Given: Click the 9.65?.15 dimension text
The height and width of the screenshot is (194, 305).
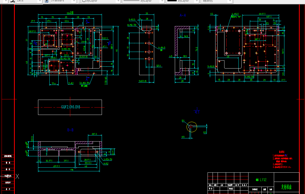Looking at the screenshot, I should click(x=143, y=81).
